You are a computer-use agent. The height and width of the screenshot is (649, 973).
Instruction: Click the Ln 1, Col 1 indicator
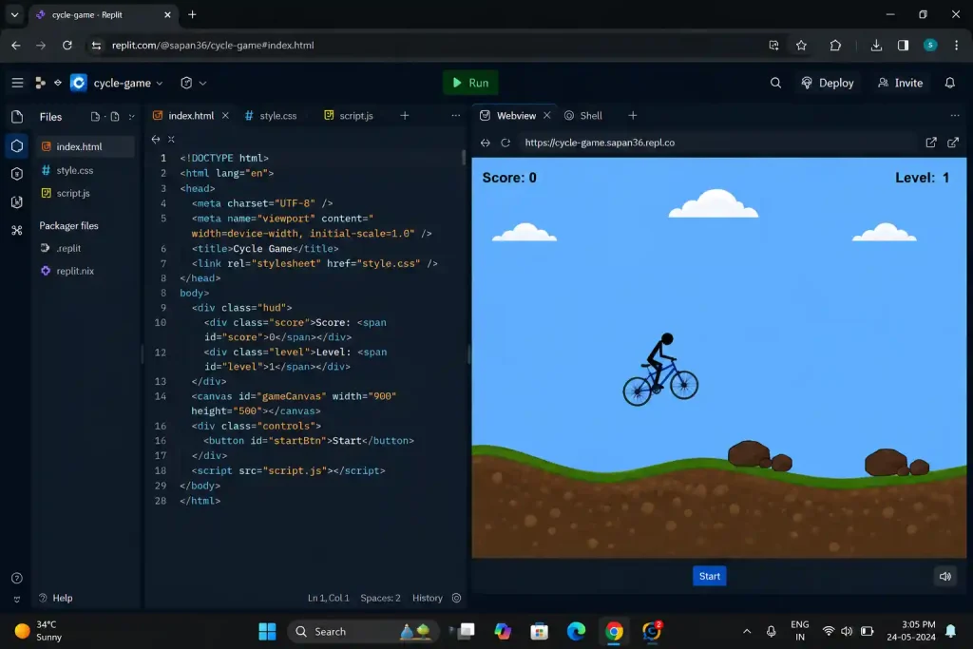328,598
